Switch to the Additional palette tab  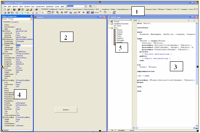[x=53, y=9]
